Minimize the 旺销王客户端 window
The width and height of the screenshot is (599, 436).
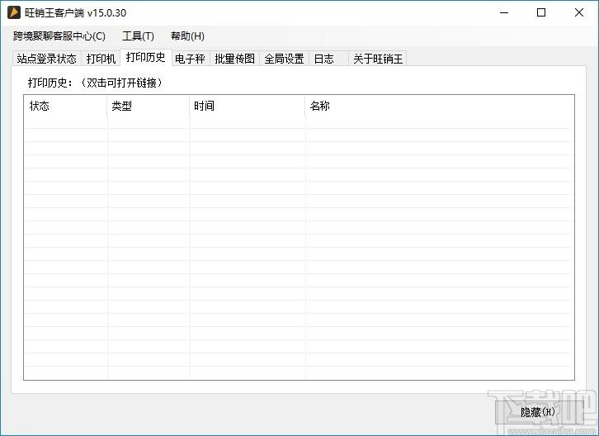pyautogui.click(x=504, y=12)
